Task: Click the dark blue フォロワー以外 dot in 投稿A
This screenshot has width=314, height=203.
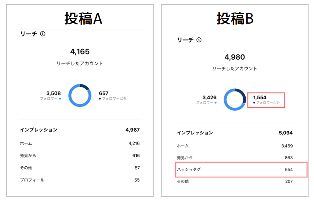Action: click(100, 99)
